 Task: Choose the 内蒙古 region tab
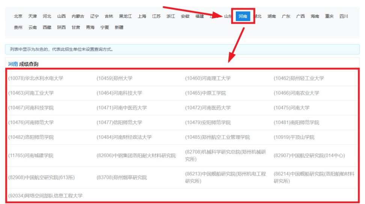[78, 16]
